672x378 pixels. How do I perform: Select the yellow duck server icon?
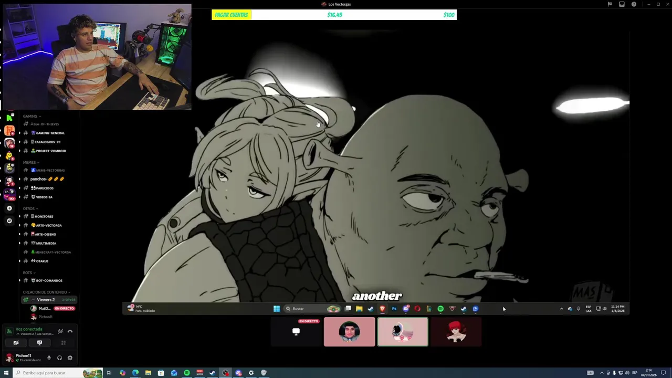(x=9, y=156)
